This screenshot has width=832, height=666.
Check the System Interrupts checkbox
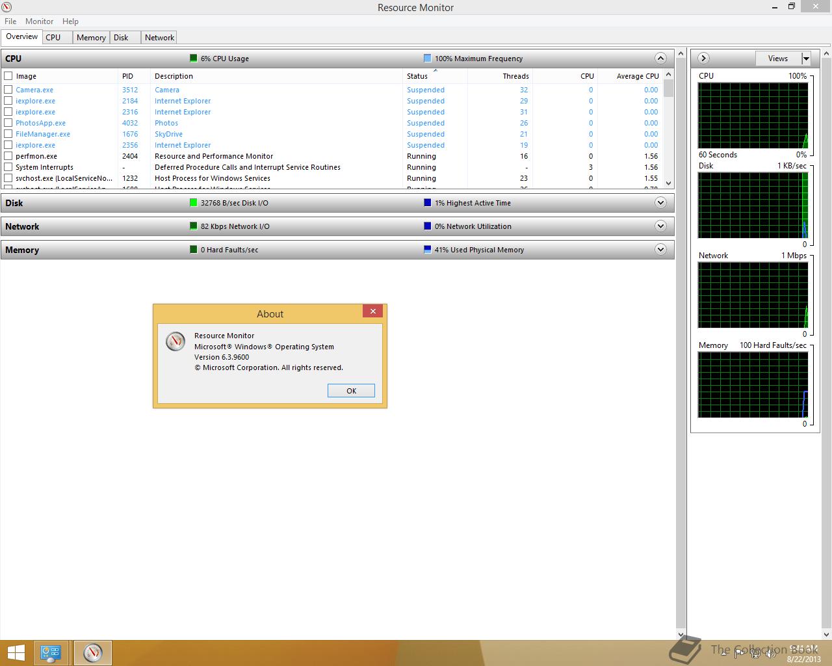pyautogui.click(x=8, y=167)
